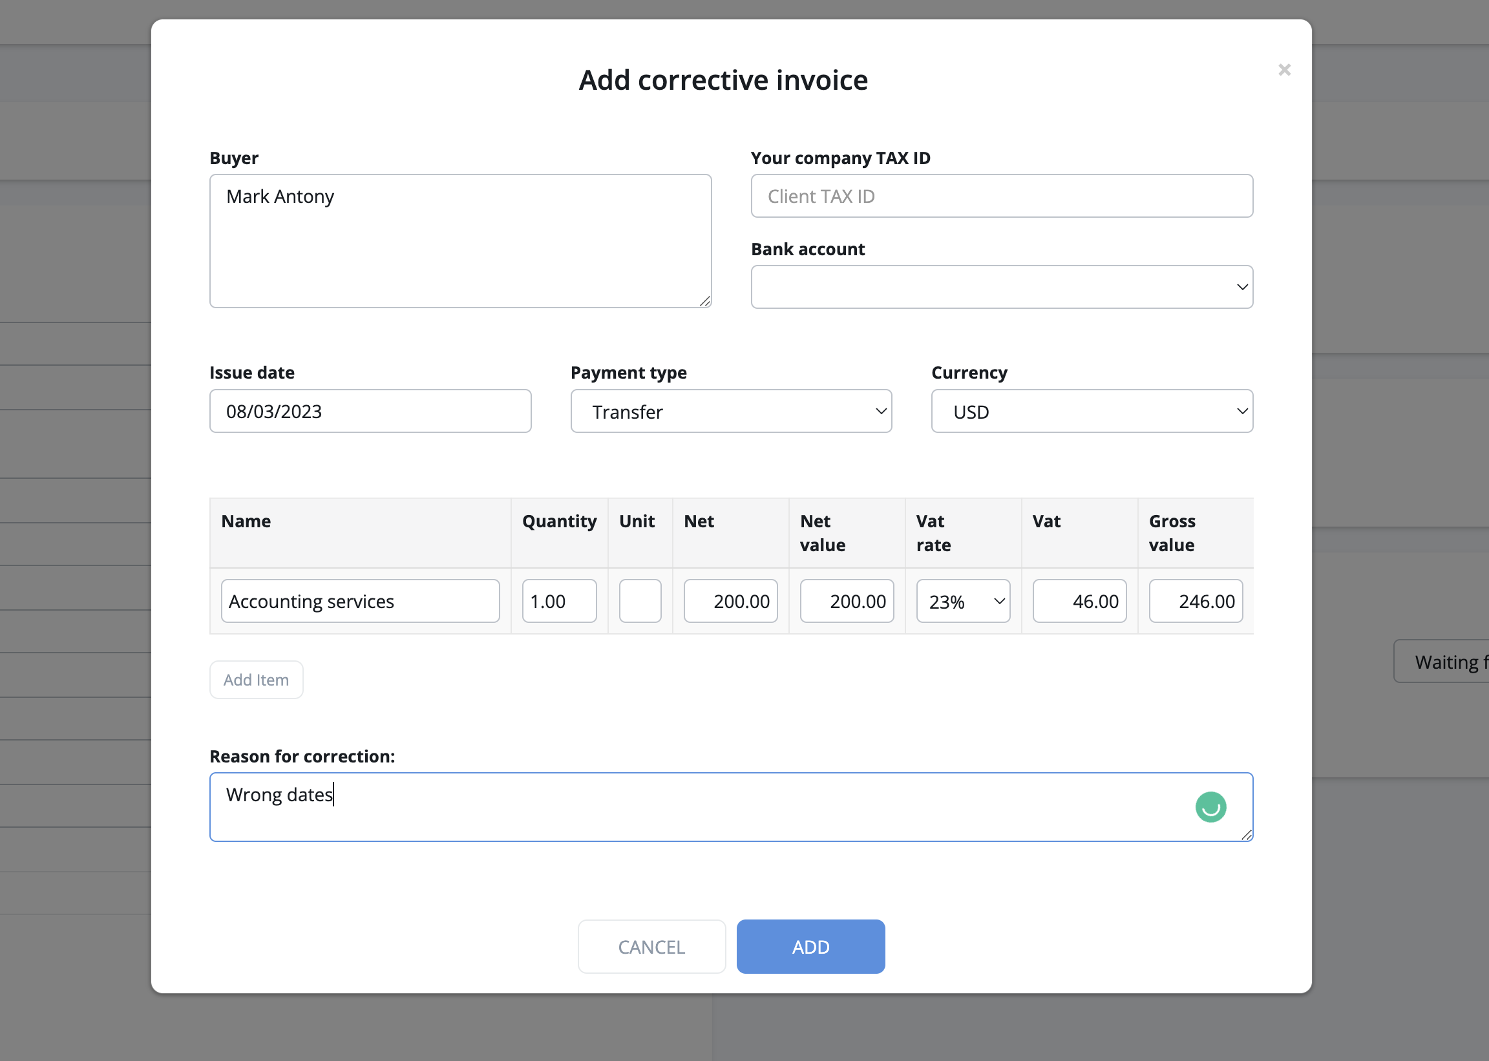Open the Payment type Transfer dropdown
The height and width of the screenshot is (1061, 1489).
(x=730, y=412)
